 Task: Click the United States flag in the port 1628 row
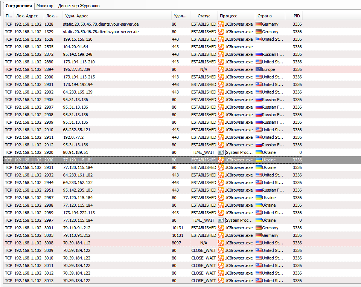pos(259,39)
